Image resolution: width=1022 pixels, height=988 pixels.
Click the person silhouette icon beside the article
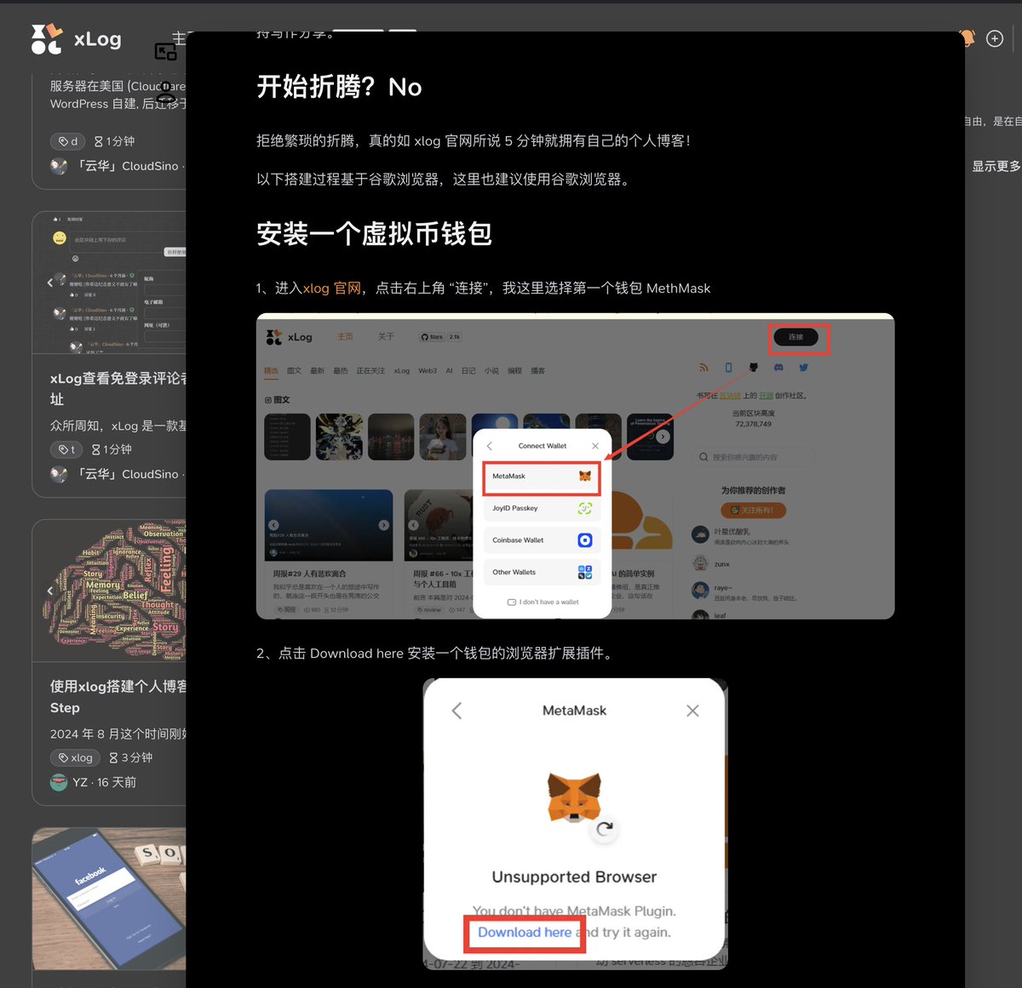tap(166, 91)
